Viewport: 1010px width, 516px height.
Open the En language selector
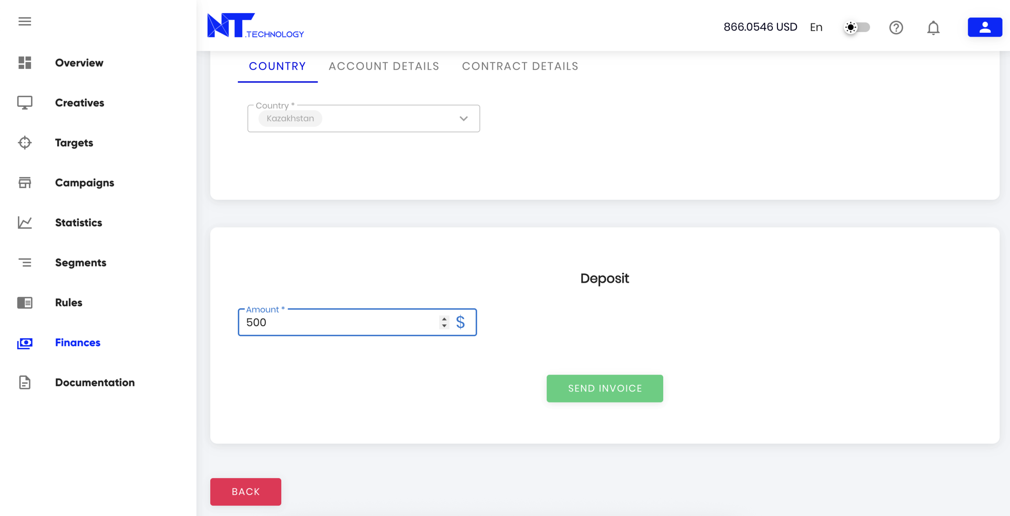coord(816,27)
